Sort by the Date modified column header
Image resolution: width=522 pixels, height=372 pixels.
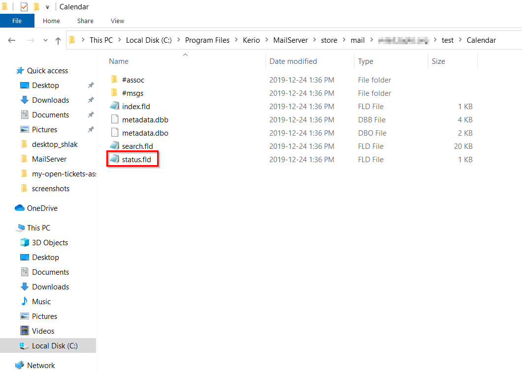click(x=293, y=61)
